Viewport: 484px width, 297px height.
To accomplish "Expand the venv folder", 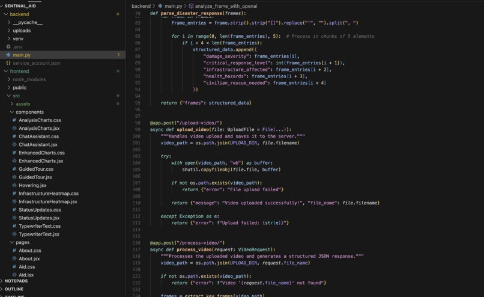I will (9, 38).
